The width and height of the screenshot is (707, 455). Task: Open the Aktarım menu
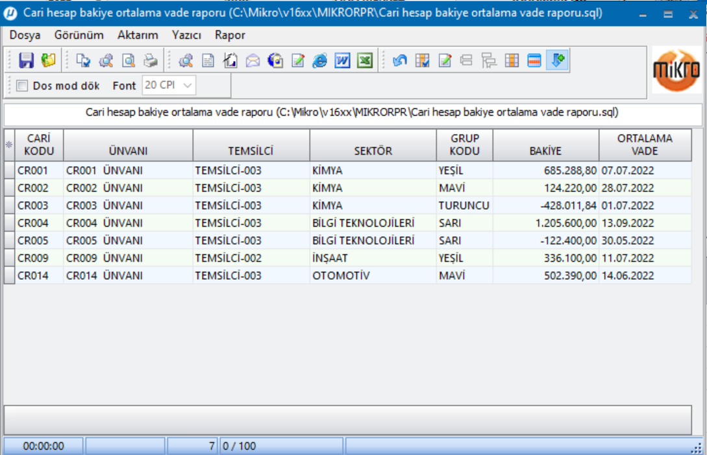point(138,35)
